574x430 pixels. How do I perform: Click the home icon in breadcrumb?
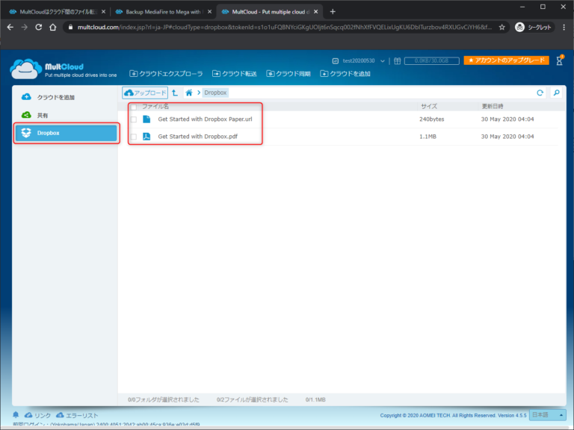point(189,93)
